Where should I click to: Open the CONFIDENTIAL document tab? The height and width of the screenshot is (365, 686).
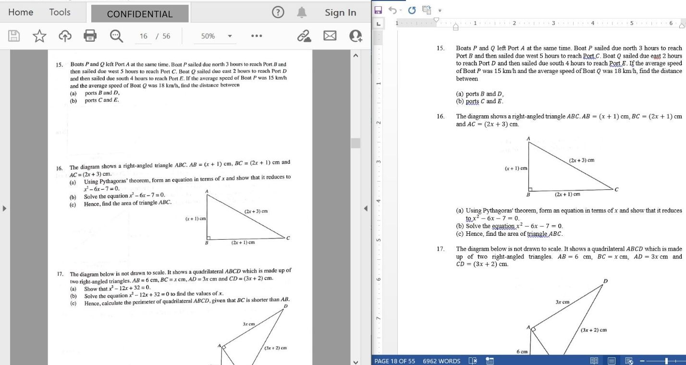pyautogui.click(x=140, y=14)
